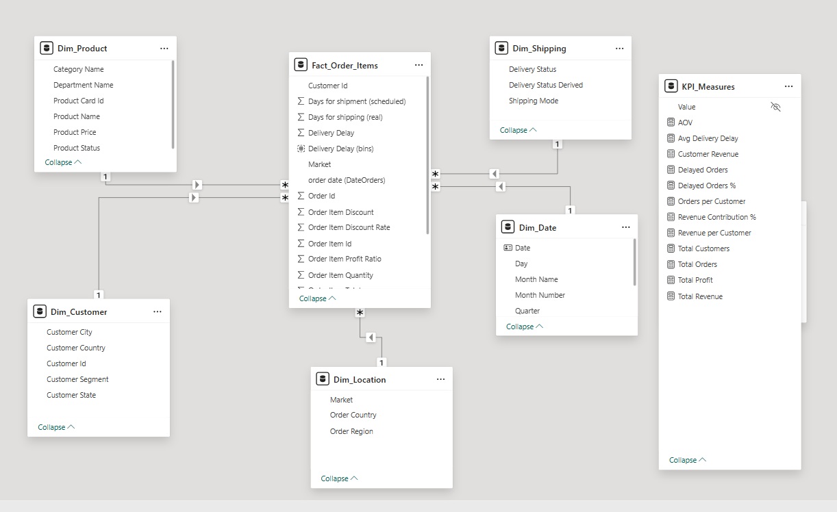Open the more options menu on Dim_Product
Viewport: 837px width, 512px height.
164,47
